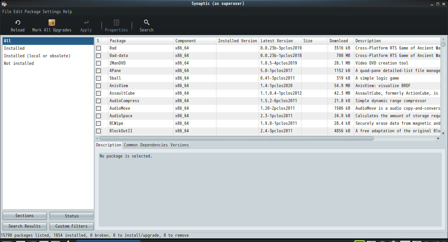The width and height of the screenshot is (448, 242).
Task: Click the Synaptic window icon in title bar
Action: (4, 4)
